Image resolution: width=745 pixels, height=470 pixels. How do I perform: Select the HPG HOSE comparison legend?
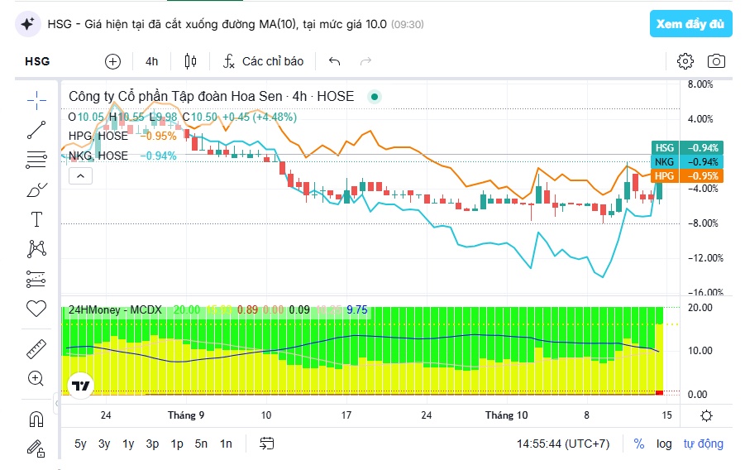point(98,136)
